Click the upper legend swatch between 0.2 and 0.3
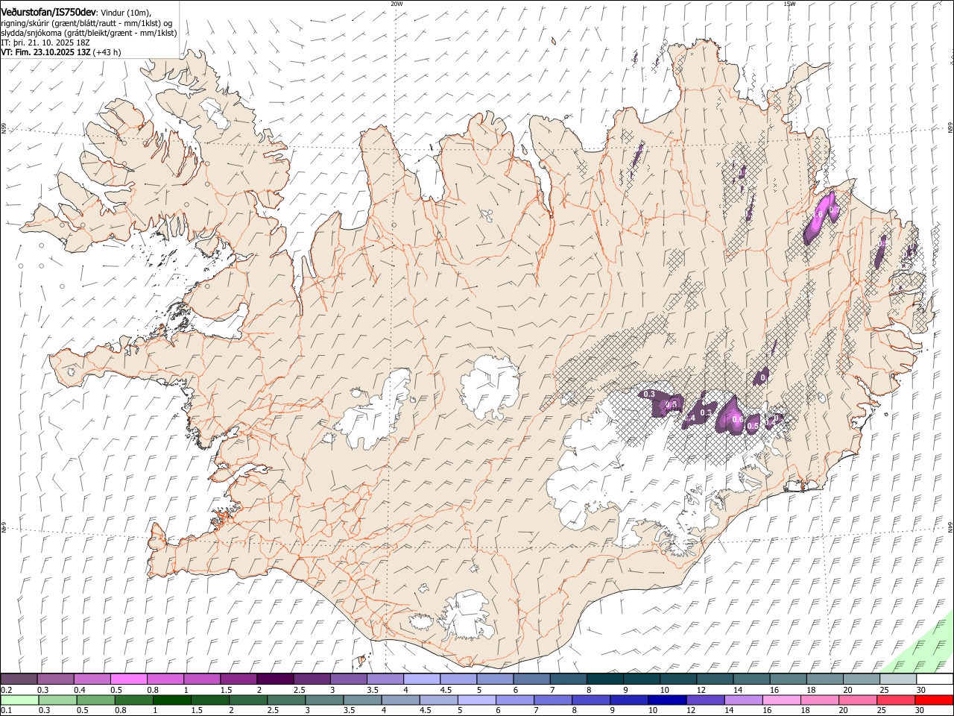 coord(19,679)
